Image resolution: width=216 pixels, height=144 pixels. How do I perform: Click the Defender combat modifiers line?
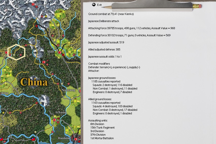[114, 67]
